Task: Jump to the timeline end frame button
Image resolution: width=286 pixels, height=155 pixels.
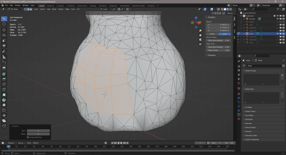Action: (127, 143)
